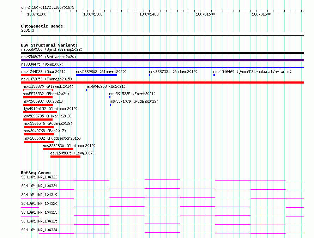Click the chr2:180701172..180701673 coordinate label
This screenshot has height=238, width=314.
click(x=48, y=7)
